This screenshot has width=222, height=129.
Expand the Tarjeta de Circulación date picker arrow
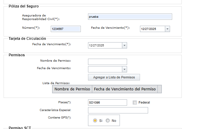tap(124, 45)
